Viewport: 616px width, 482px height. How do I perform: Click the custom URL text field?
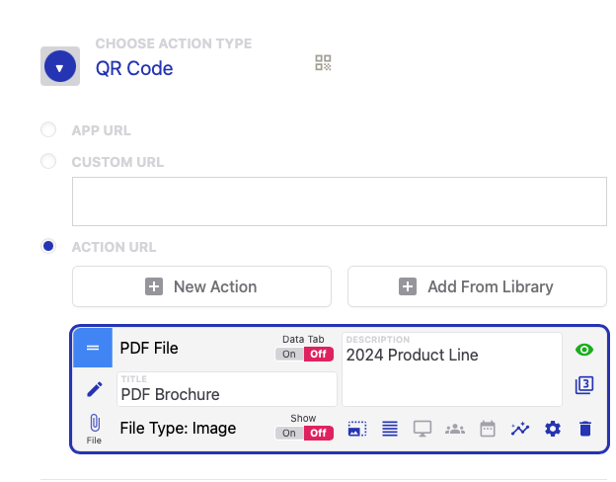339,201
